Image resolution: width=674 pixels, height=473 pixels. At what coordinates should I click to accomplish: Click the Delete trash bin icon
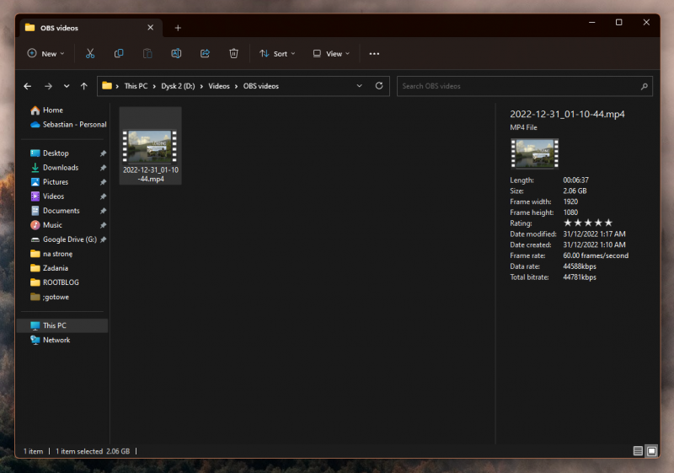pyautogui.click(x=233, y=53)
